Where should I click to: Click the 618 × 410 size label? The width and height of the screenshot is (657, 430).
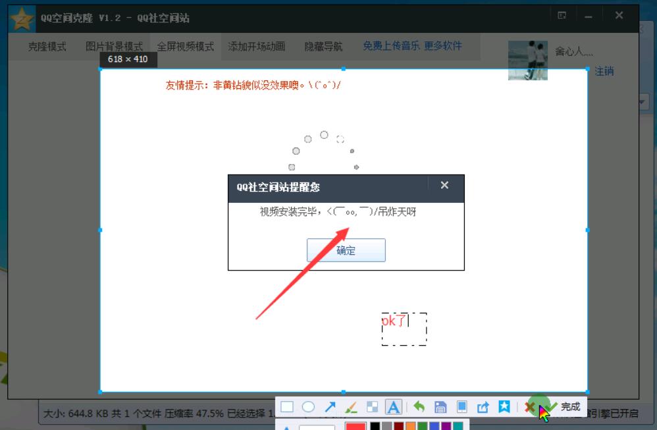(x=128, y=59)
